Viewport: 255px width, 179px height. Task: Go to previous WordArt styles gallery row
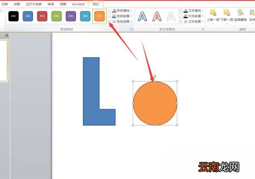pos(180,11)
